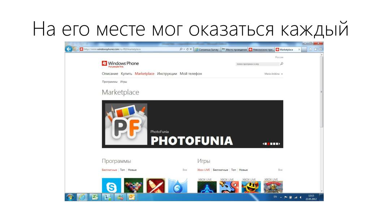The height and width of the screenshot is (208, 370).
Task: Open Lync from the taskbar
Action: pos(108,197)
